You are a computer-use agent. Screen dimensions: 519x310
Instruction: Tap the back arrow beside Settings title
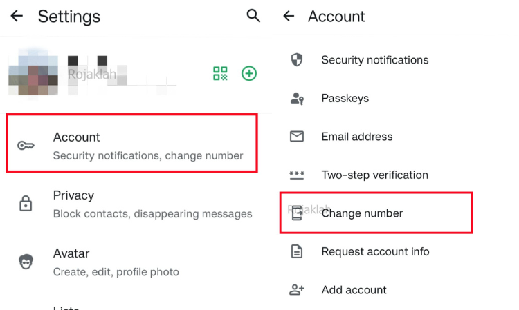pos(17,16)
